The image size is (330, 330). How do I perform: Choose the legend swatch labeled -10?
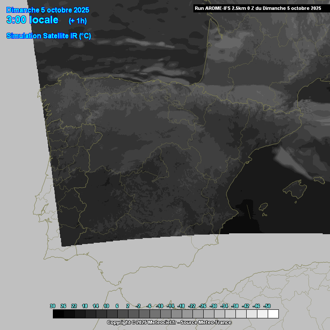(x=166, y=314)
